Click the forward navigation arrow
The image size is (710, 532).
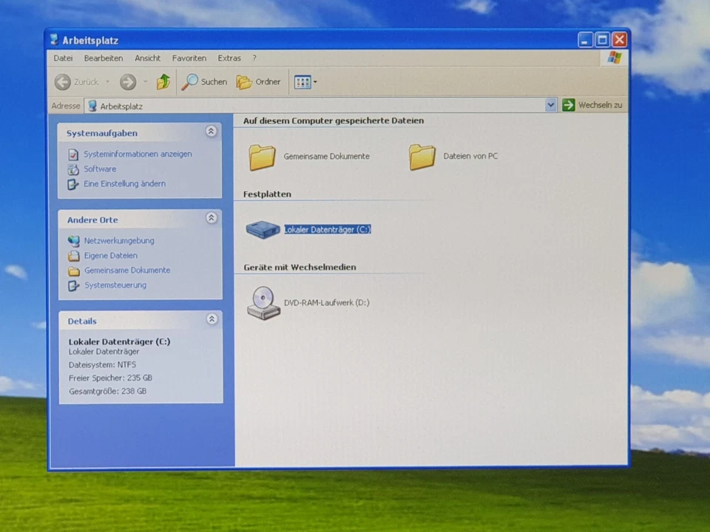coord(128,82)
